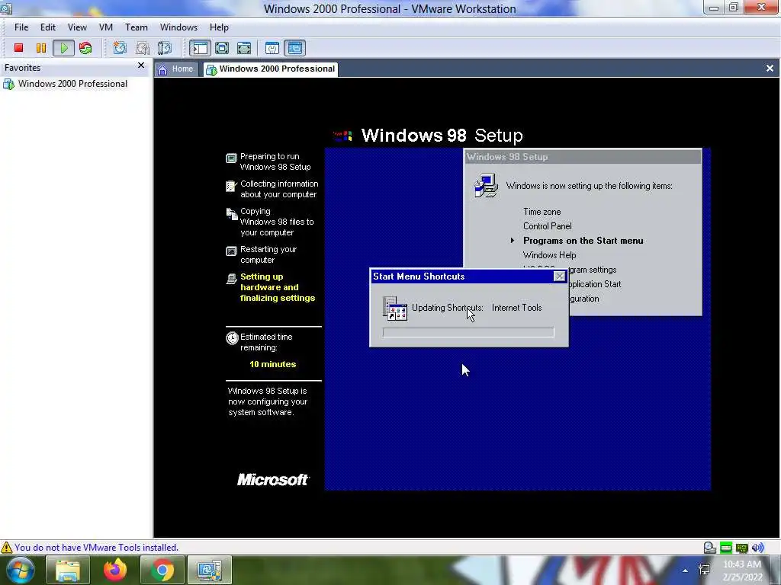
Task: Click 'Copying Windows 98 files' step
Action: 277,222
